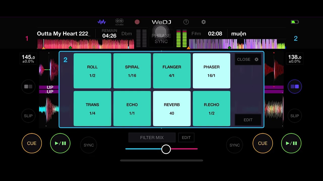Click the battery status icon
The image size is (323, 181).
[x=295, y=22]
